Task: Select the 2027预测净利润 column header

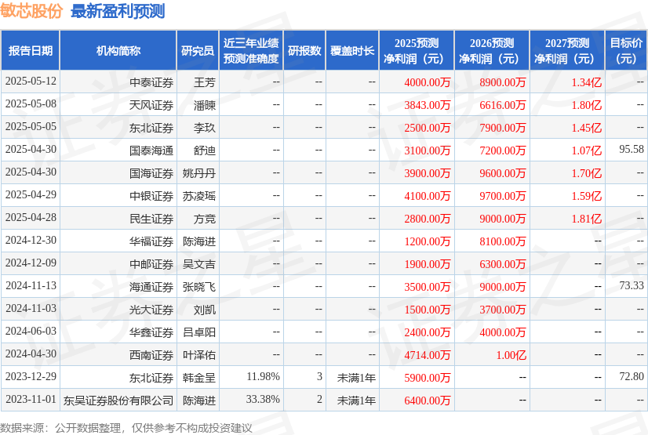Action: tap(567, 50)
